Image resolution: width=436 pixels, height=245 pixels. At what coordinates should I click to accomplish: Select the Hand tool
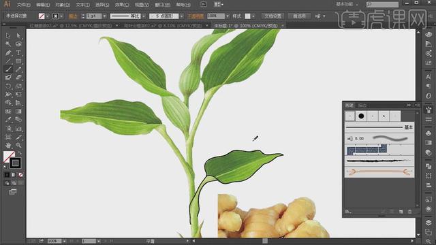[8, 145]
